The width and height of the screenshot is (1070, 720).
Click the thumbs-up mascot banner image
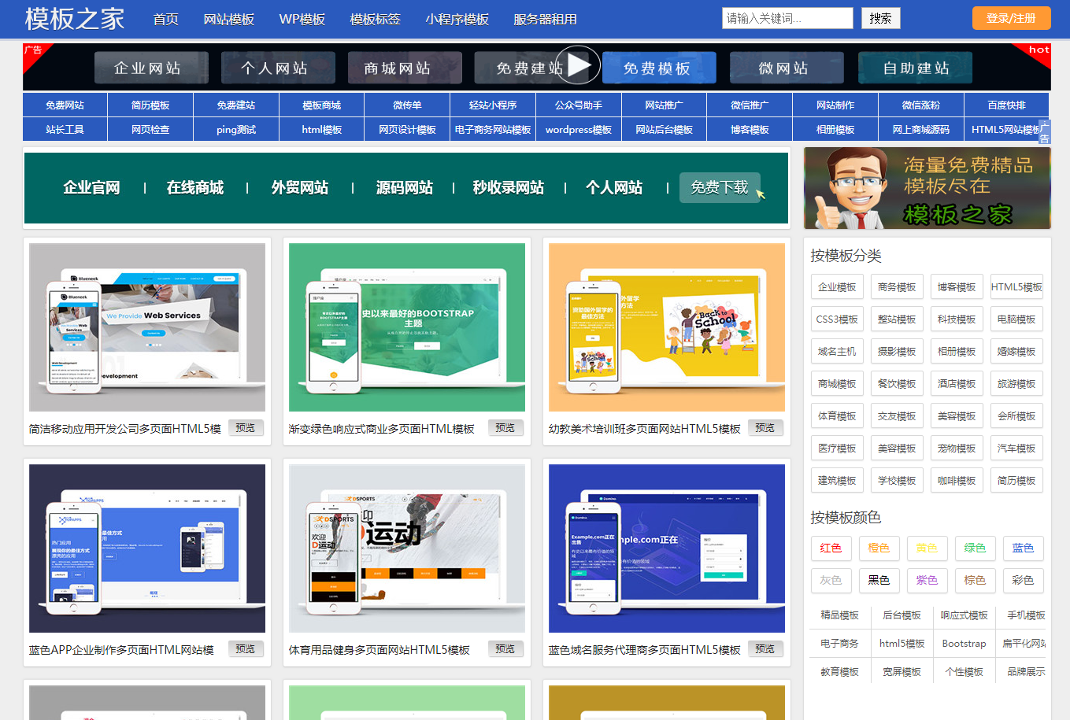[927, 189]
